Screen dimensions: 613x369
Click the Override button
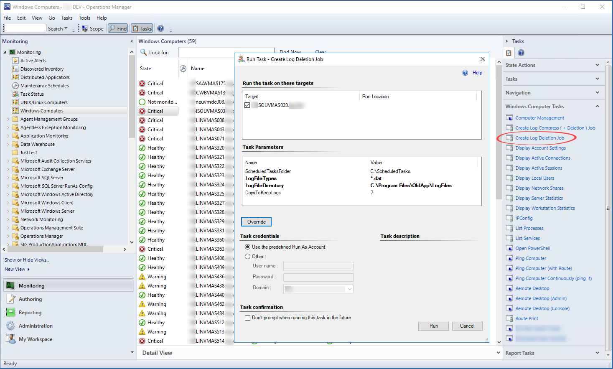(x=256, y=222)
